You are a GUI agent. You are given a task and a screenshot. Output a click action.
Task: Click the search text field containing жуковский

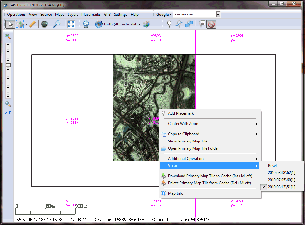click(x=194, y=15)
